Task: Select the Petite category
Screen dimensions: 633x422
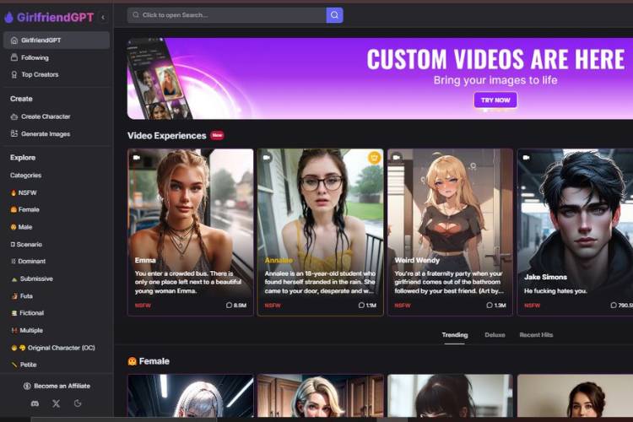Action: 24,365
